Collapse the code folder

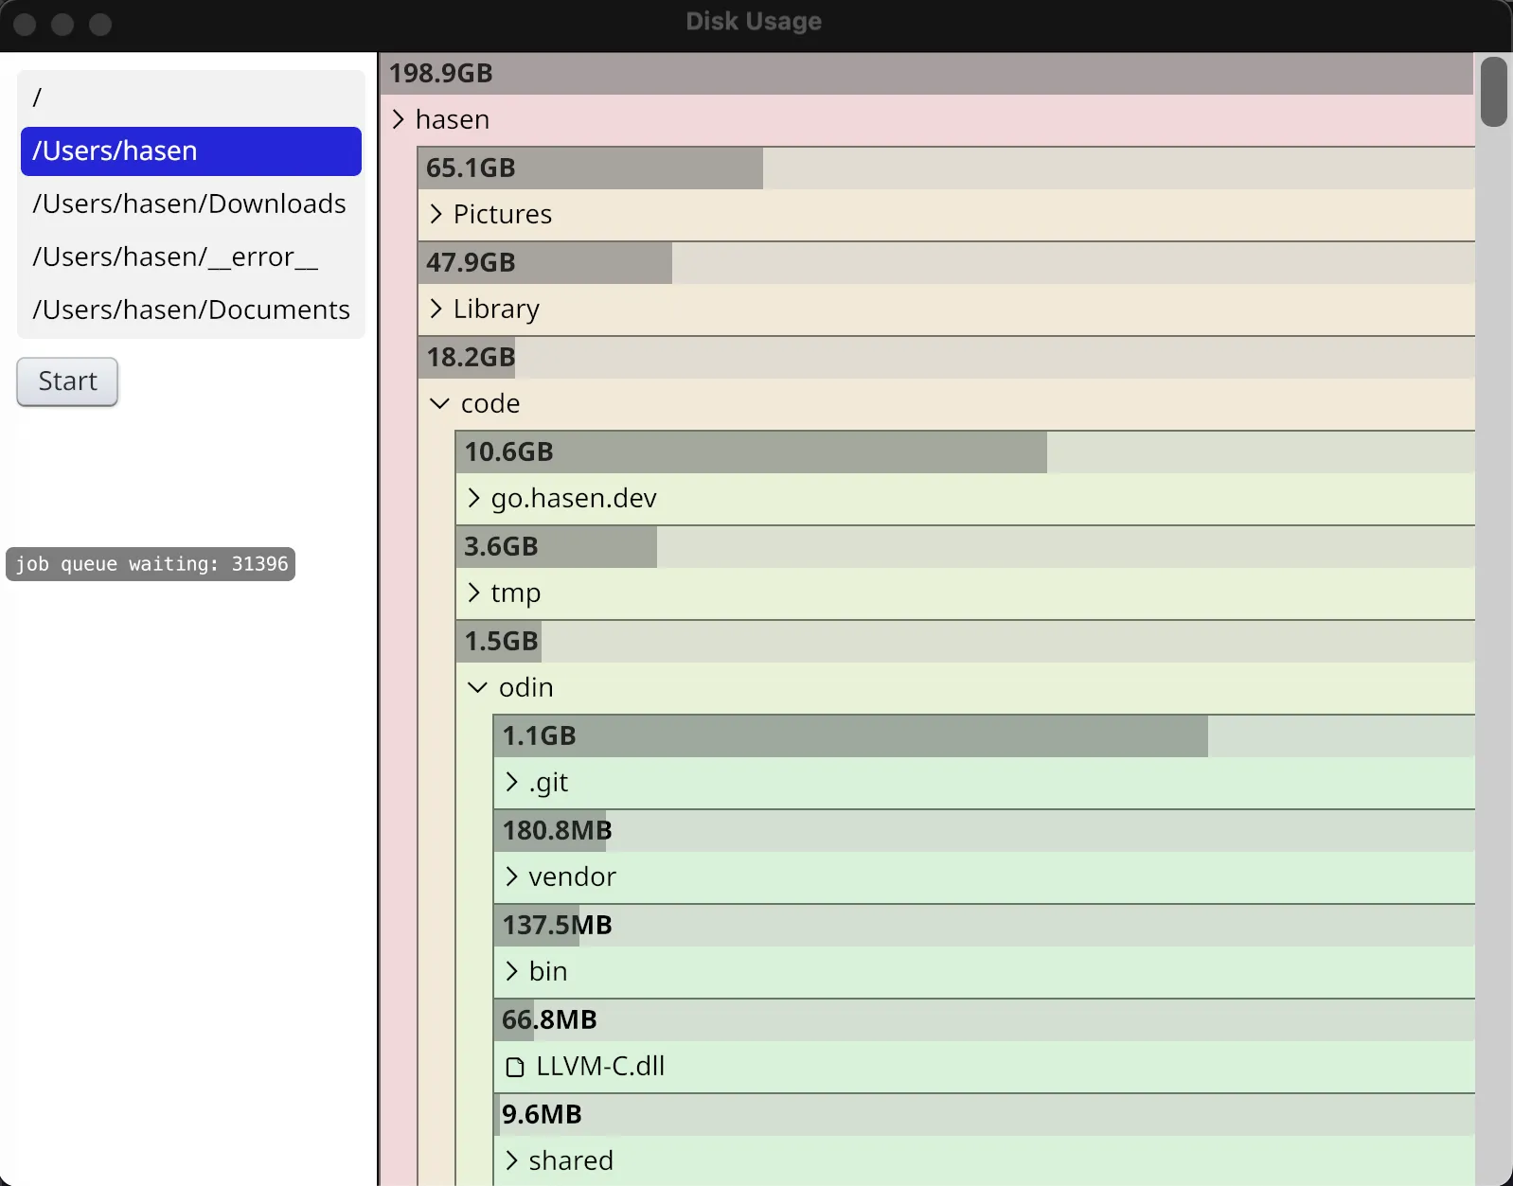pos(439,403)
